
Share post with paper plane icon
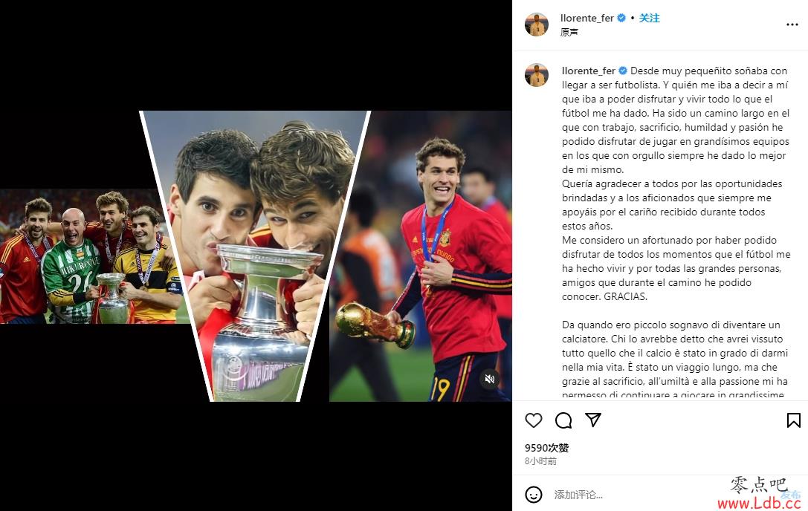(593, 420)
